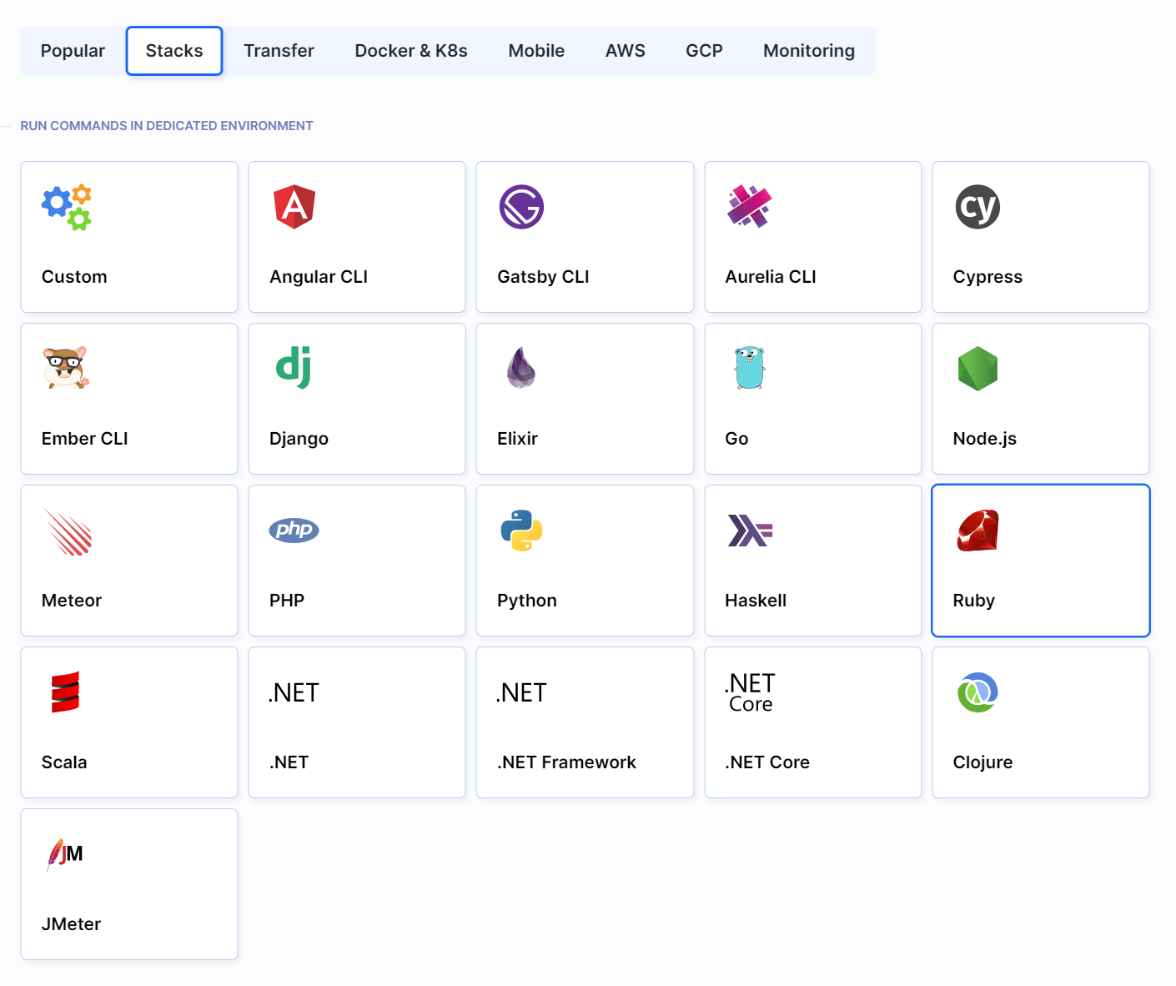1176x986 pixels.
Task: Pick the Node.js green hexagon icon
Action: [977, 369]
